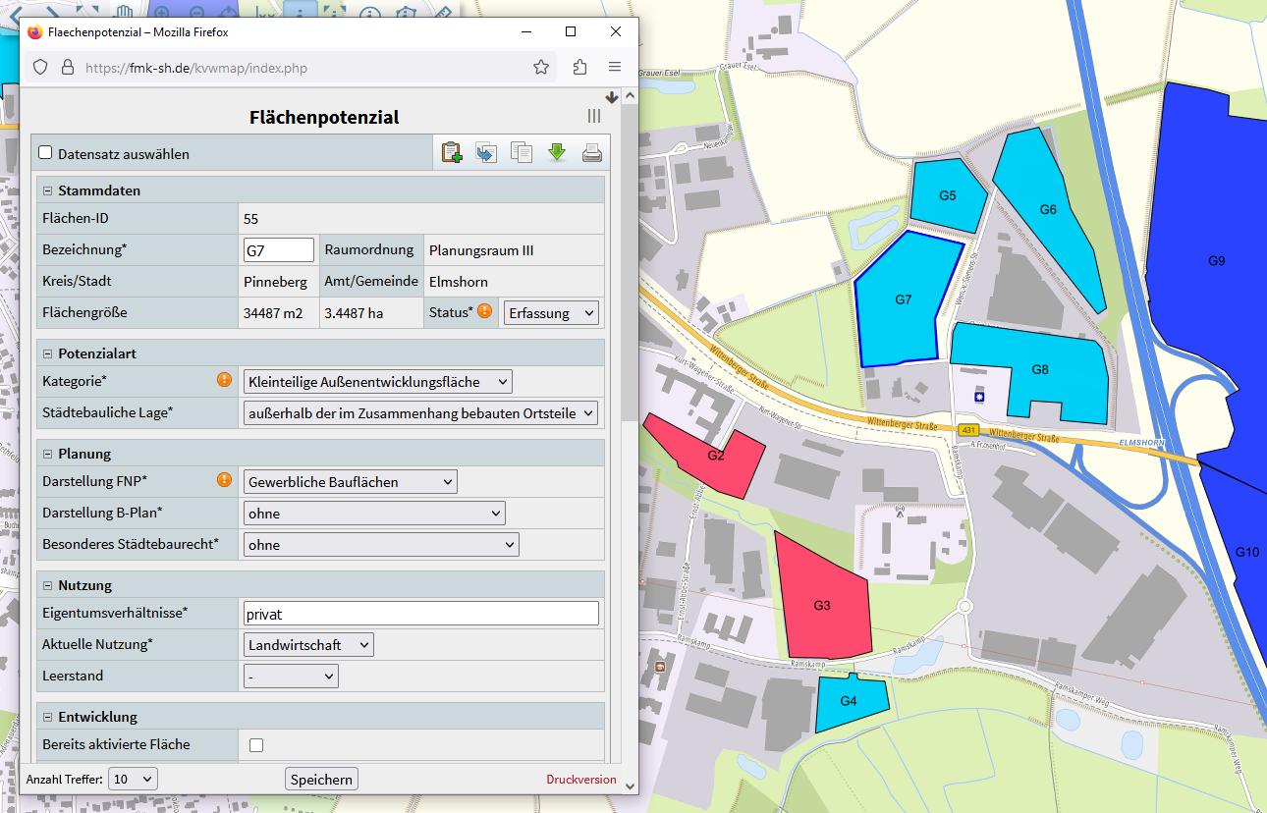
Task: Open Anzahl Treffer dropdown
Action: [133, 779]
